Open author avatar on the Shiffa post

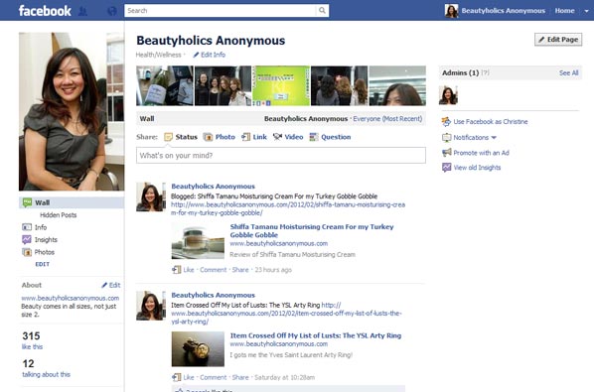151,196
